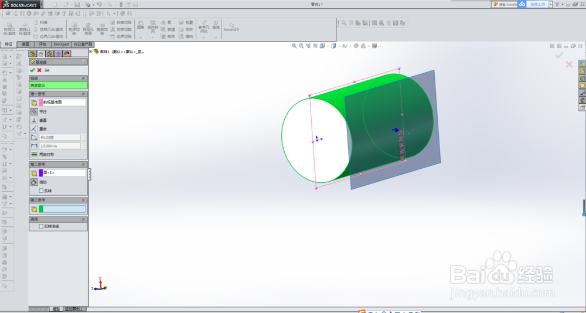Cancel with the red X in viewport corner
This screenshot has width=586, height=313.
tap(569, 64)
